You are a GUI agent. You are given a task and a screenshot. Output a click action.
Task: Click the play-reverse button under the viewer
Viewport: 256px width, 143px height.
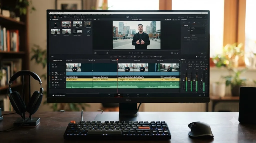point(132,53)
